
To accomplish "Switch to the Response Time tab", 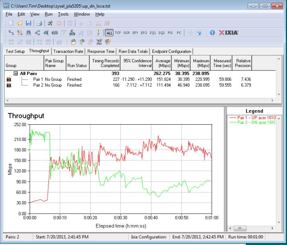I will [x=101, y=51].
